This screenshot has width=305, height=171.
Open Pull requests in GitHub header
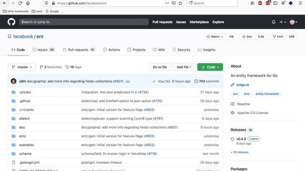pyautogui.click(x=163, y=22)
